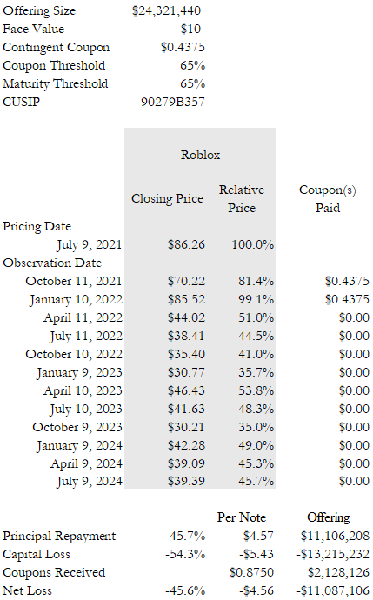The height and width of the screenshot is (600, 373).
Task: Select the $86.26 pricing date closing price
Action: point(186,244)
